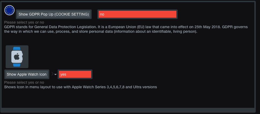Open the GDPR Pop Up value dropdown
Image resolution: width=260 pixels, height=114 pixels.
[138, 14]
